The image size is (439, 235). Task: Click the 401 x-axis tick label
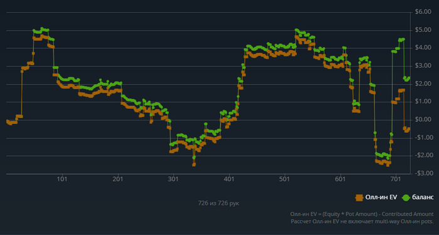point(230,179)
